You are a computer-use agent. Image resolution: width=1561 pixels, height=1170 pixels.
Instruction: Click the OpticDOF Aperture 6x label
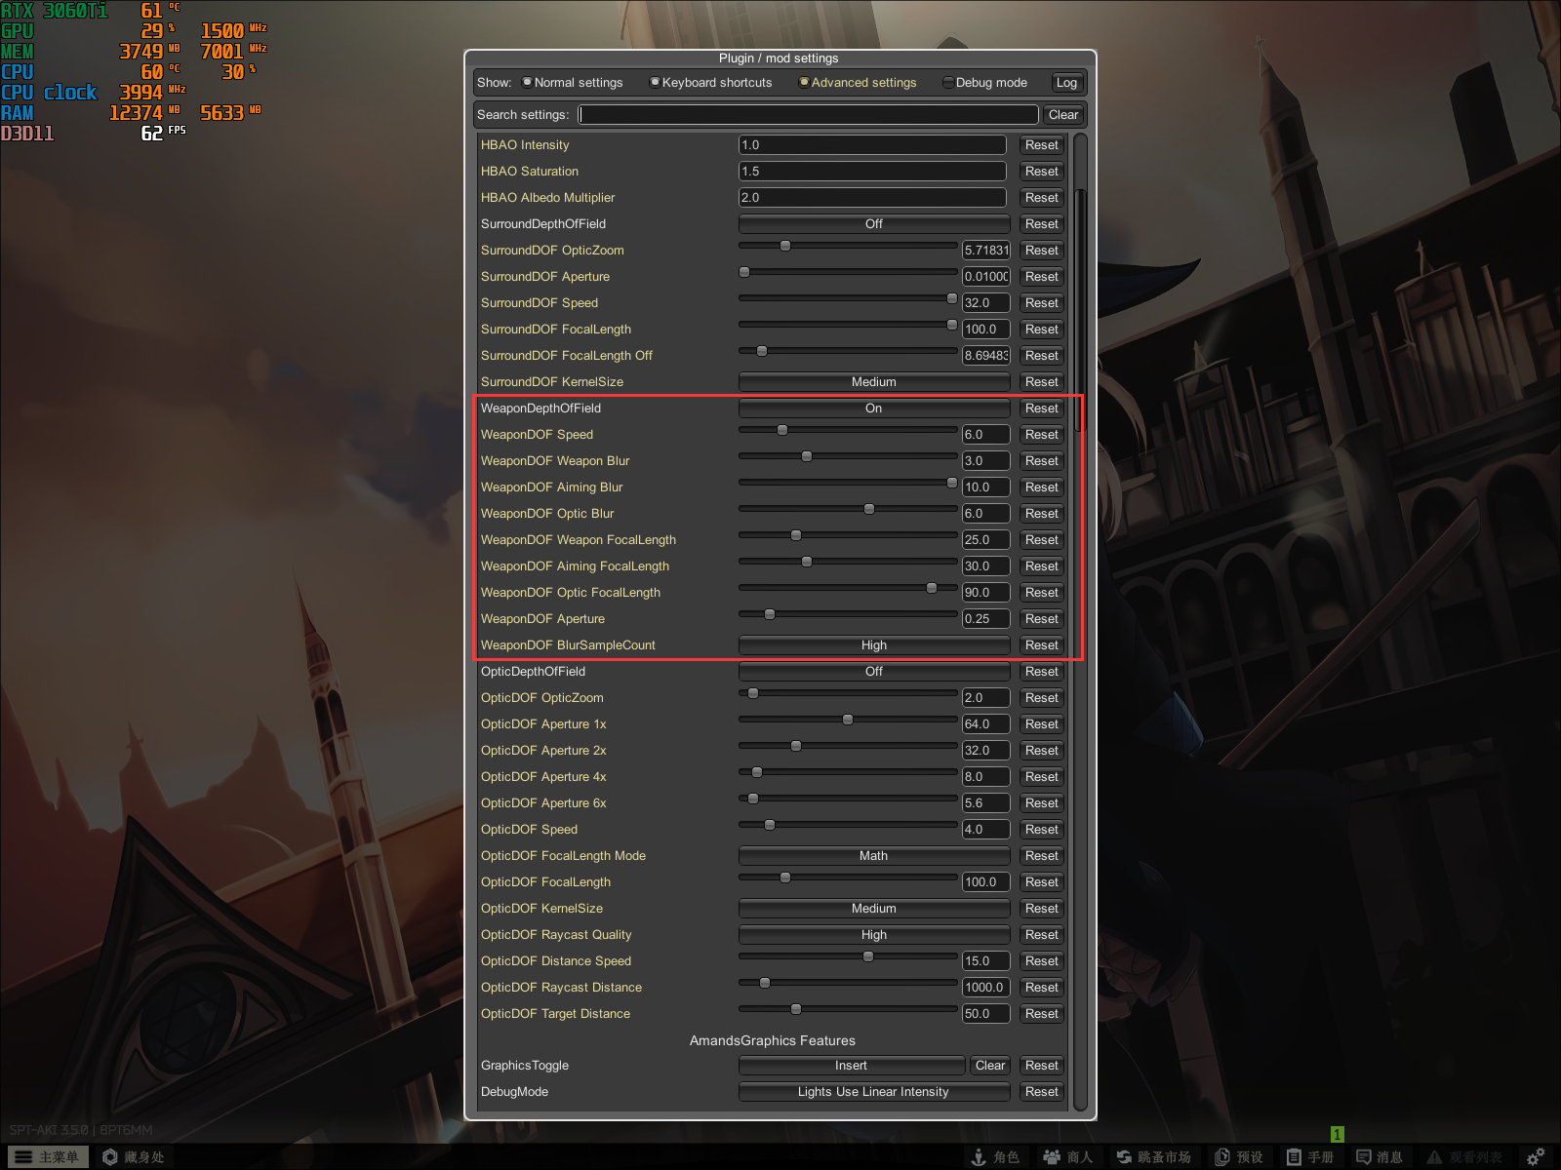(x=543, y=803)
